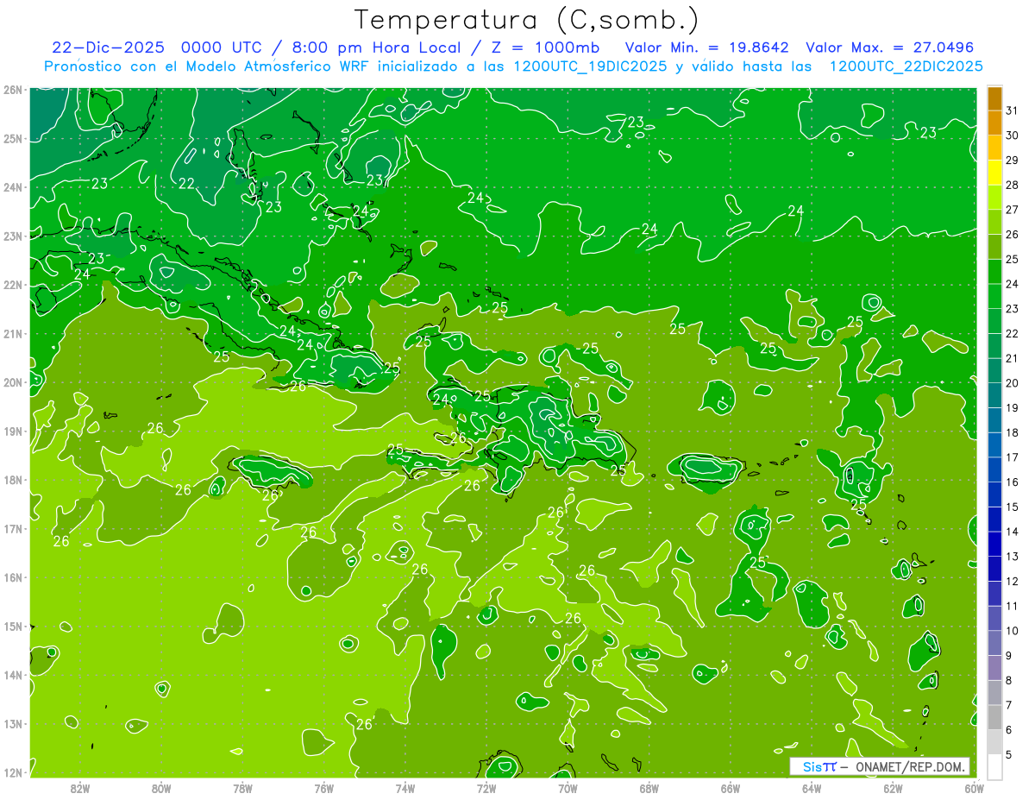Pick the orange colorbar segment between 30 and 31
The height and width of the screenshot is (800, 1035).
[994, 123]
